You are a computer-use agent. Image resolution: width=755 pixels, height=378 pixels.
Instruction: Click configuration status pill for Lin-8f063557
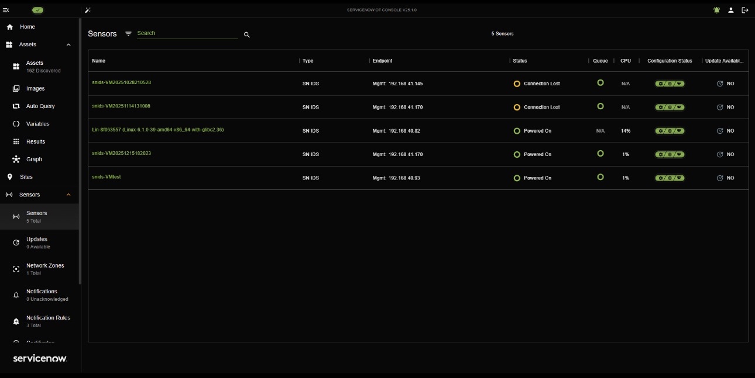[670, 131]
